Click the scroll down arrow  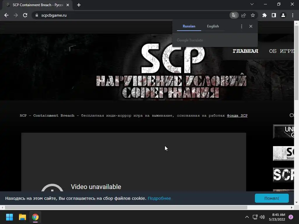(297, 202)
